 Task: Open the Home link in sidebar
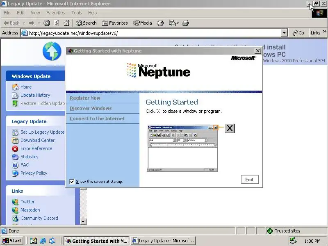coord(26,87)
